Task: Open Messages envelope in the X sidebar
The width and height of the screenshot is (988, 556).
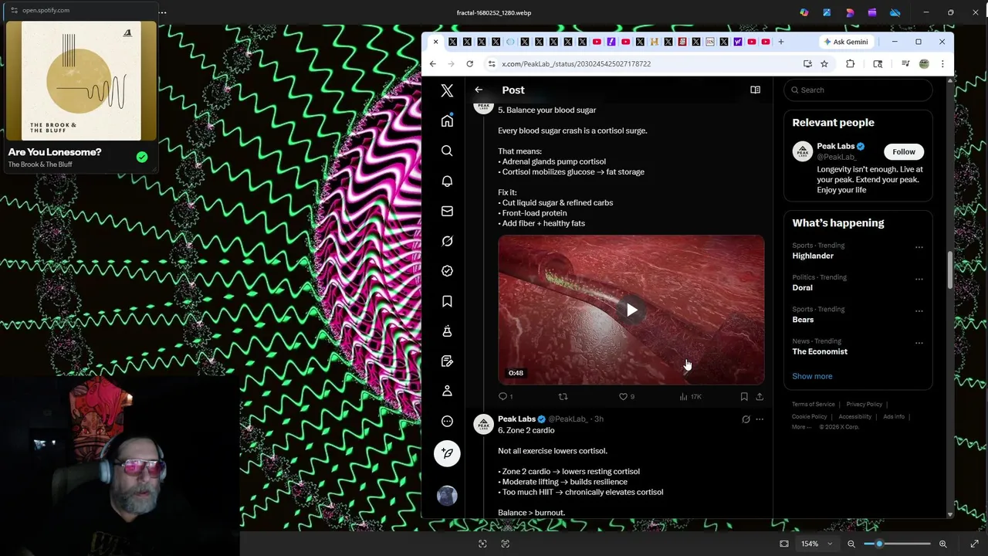Action: (x=447, y=211)
